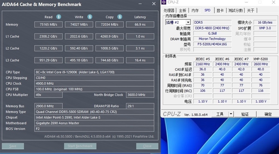
Task: Click the L3 Cache read value 951.29 GB/s
Action: [x=48, y=60]
